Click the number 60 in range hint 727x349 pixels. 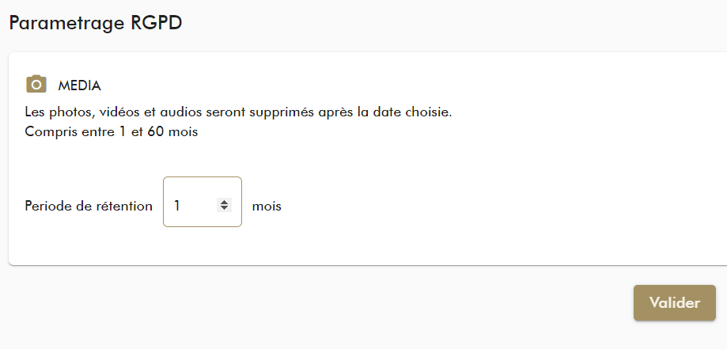[155, 131]
